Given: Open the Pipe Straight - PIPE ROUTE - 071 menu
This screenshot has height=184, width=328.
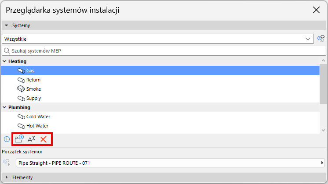Looking at the screenshot, I should [170, 163].
